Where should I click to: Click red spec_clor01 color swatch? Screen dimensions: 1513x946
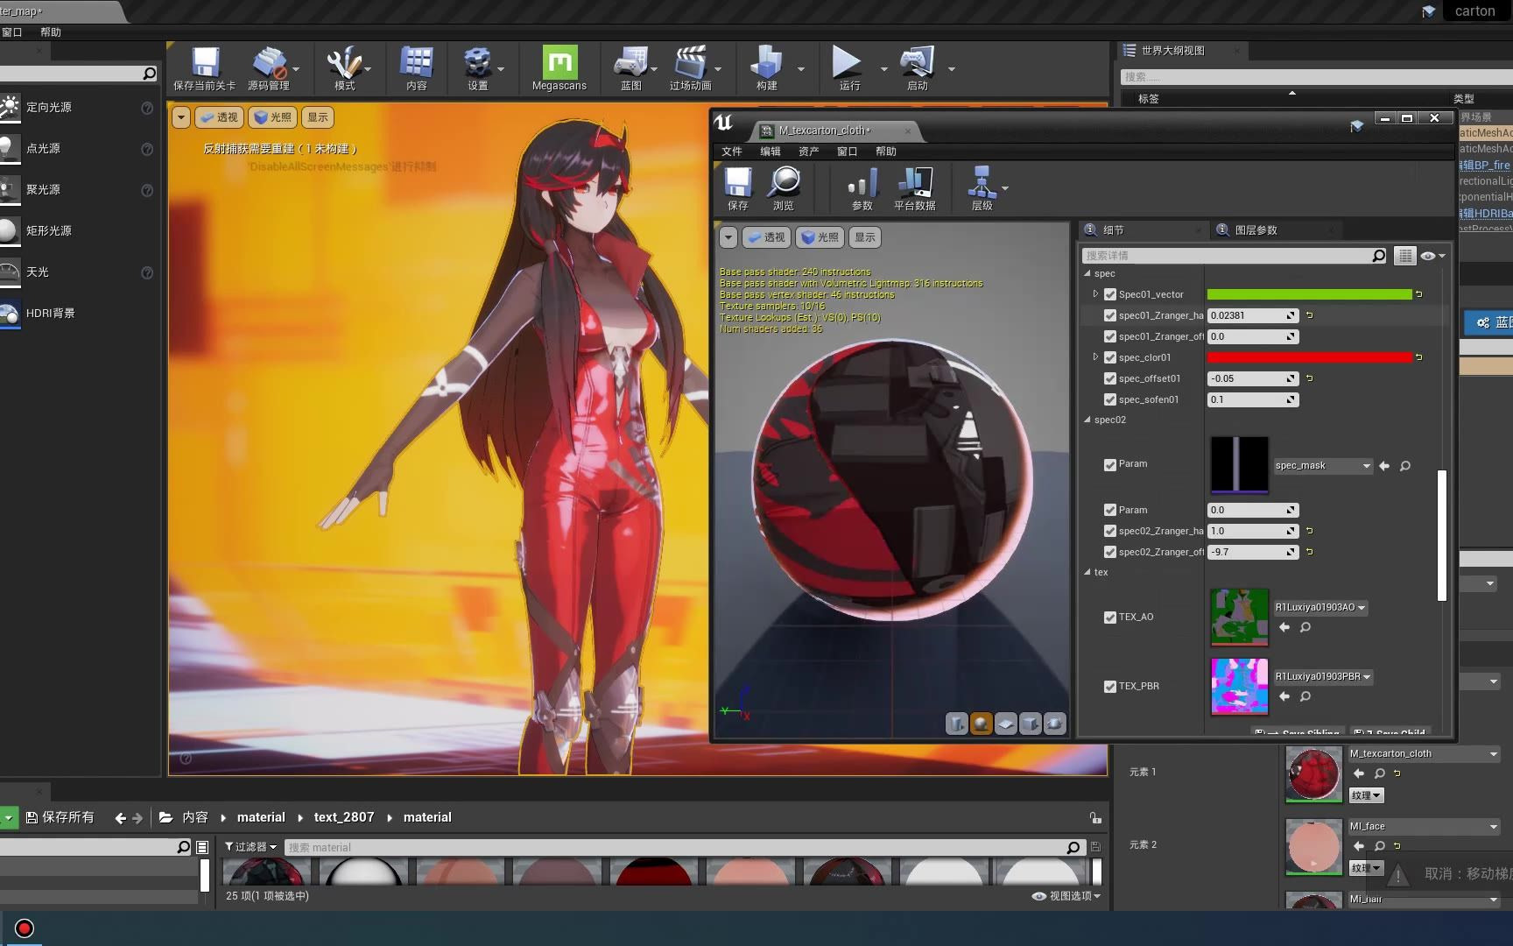tap(1309, 357)
